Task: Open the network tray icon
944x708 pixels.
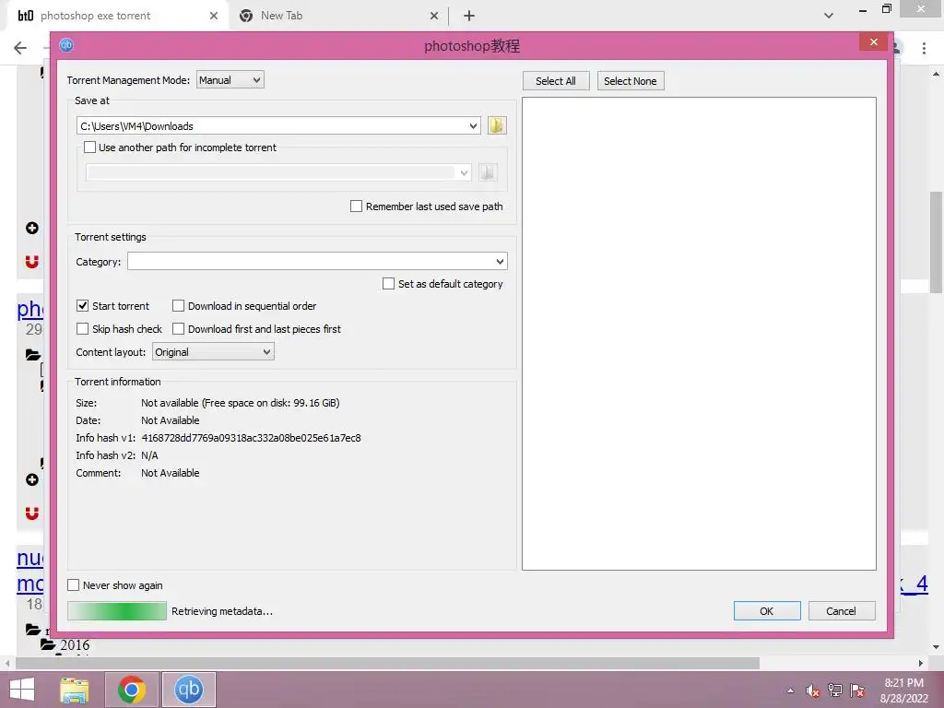Action: pos(835,690)
